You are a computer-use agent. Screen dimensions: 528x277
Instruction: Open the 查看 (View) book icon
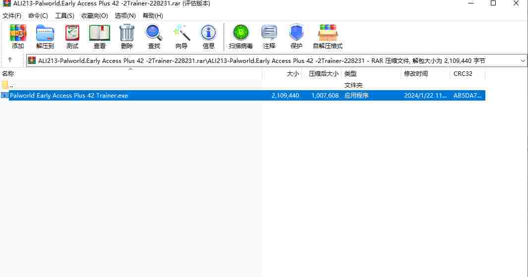(x=99, y=33)
